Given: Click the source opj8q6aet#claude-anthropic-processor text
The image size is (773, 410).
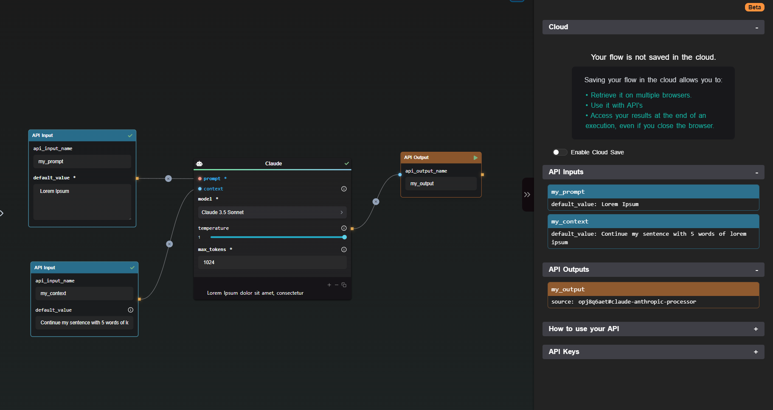Looking at the screenshot, I should pyautogui.click(x=624, y=302).
